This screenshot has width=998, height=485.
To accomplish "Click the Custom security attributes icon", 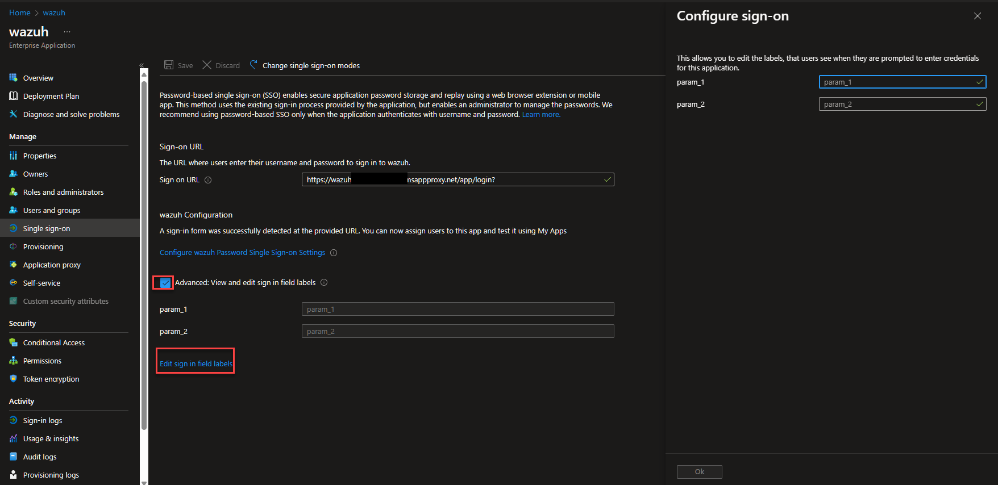I will tap(14, 301).
